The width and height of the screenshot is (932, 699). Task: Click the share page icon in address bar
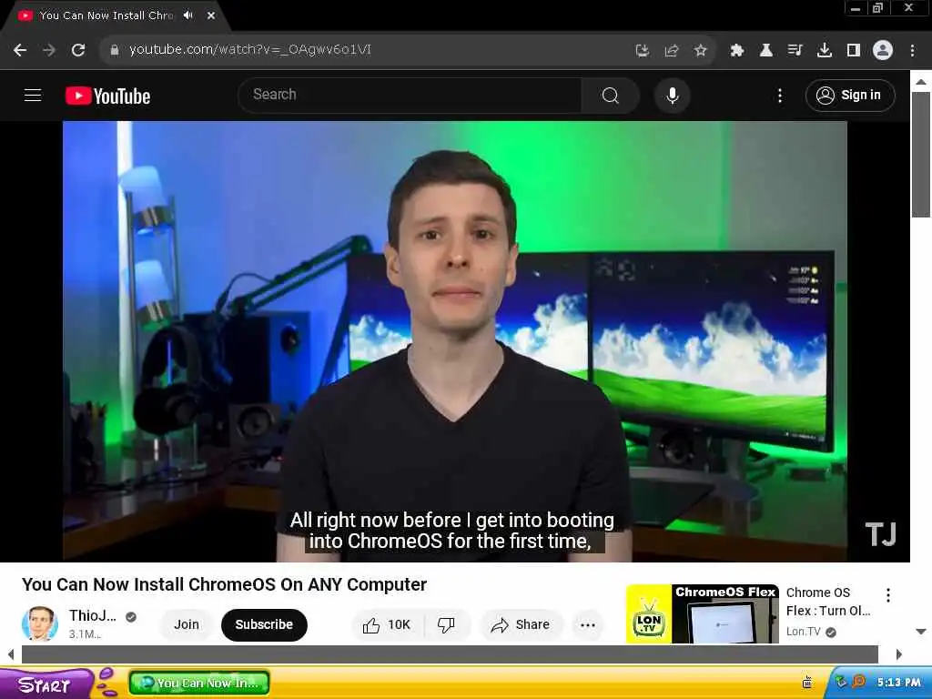point(671,51)
